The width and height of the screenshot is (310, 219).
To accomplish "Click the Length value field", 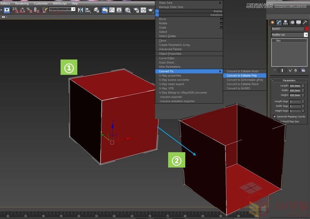I will pos(295,86).
